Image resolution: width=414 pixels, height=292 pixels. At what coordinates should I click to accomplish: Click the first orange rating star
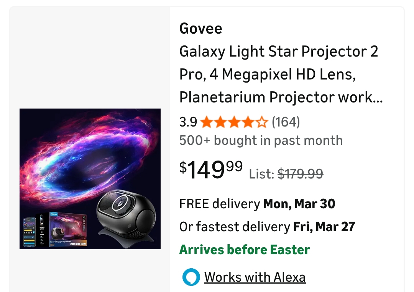coord(206,122)
